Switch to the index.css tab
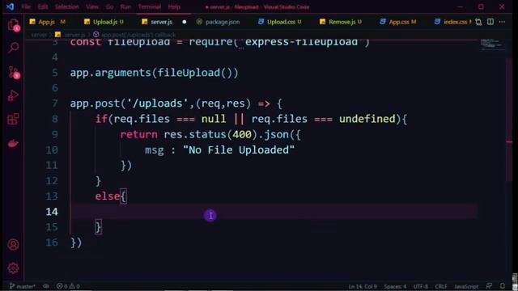 tap(452, 22)
